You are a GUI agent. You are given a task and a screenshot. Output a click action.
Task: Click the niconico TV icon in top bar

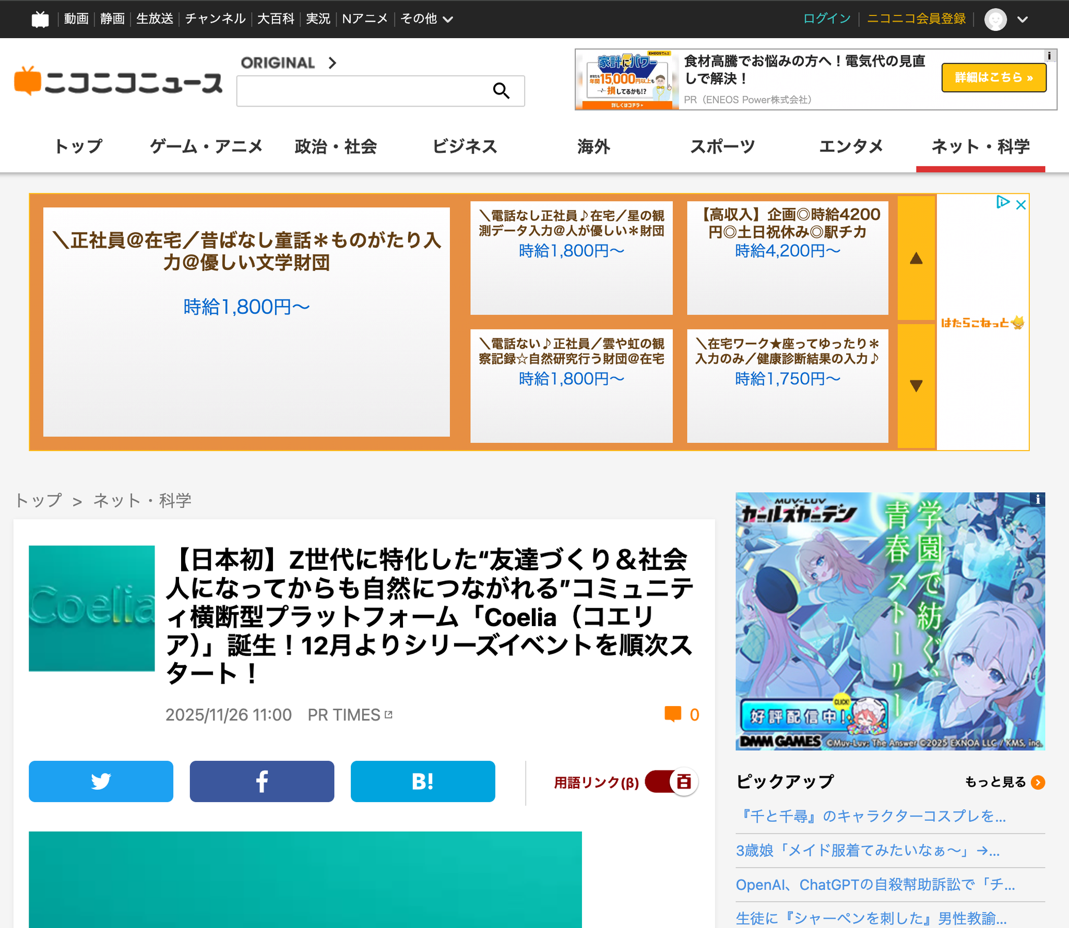point(40,19)
